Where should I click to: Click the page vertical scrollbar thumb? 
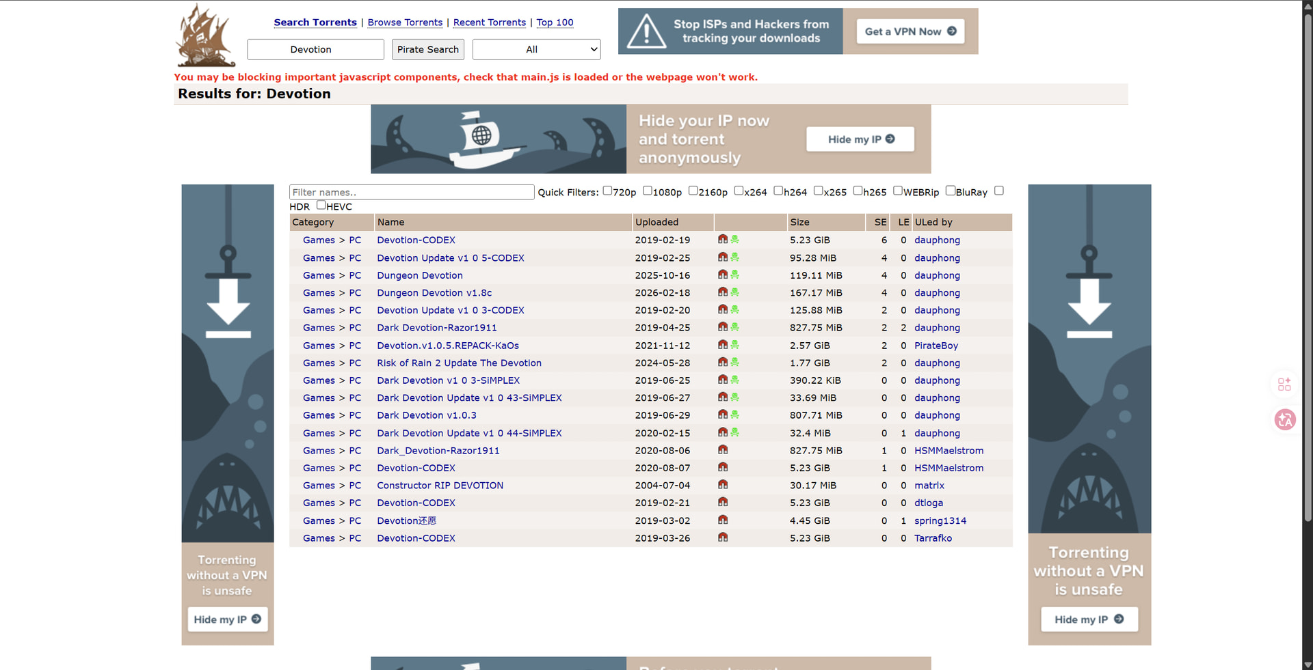[1308, 268]
